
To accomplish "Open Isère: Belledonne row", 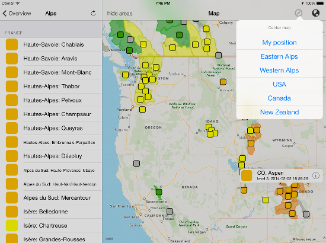I will (x=51, y=212).
